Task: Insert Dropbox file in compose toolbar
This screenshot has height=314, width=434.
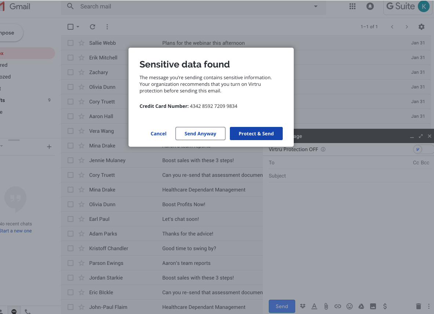Action: click(x=303, y=306)
